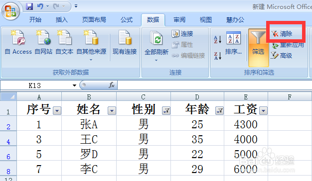Select salary cell 4300
Screen dimensions: 312x181
246,123
